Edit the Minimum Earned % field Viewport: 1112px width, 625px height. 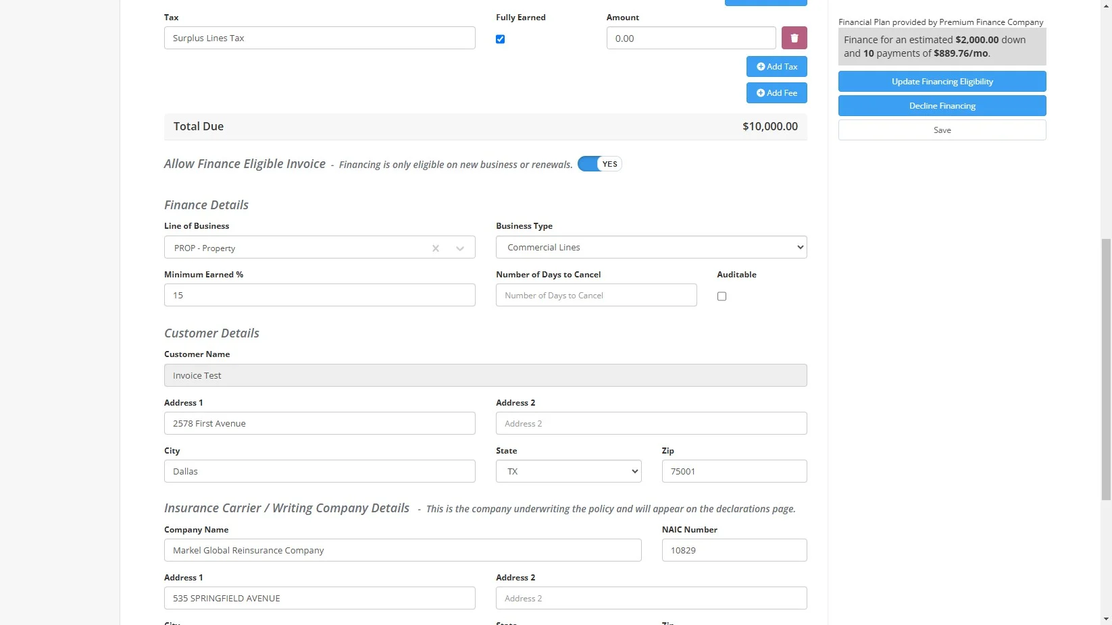[x=320, y=295]
